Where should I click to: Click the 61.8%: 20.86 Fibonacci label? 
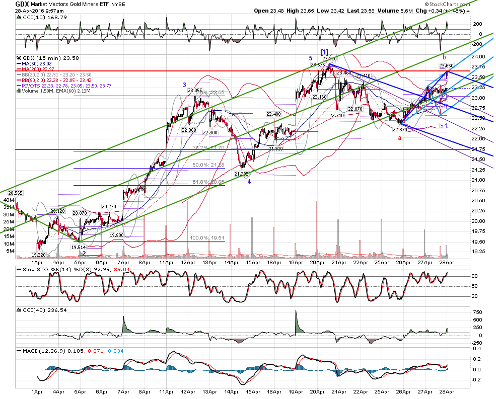pos(208,182)
